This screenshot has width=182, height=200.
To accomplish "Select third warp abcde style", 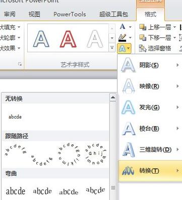I will coord(69,191).
